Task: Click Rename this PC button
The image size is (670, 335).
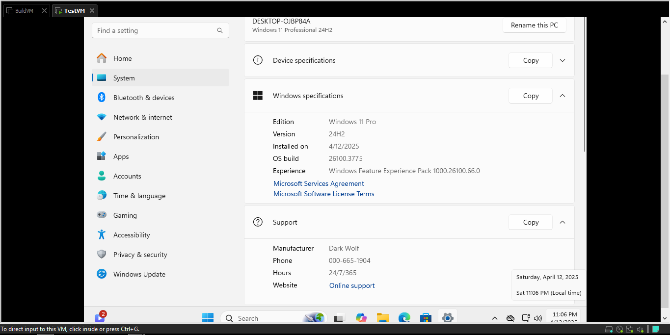Action: click(535, 25)
